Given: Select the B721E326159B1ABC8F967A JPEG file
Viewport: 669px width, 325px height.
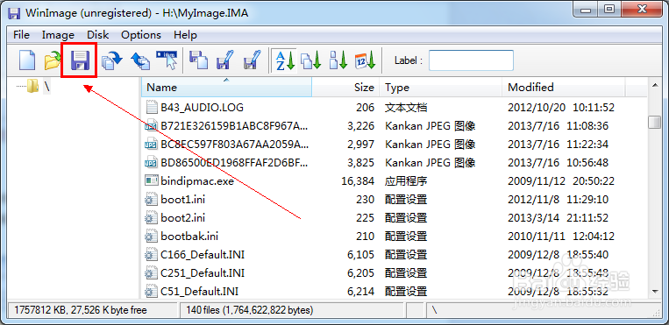Looking at the screenshot, I should pos(234,126).
